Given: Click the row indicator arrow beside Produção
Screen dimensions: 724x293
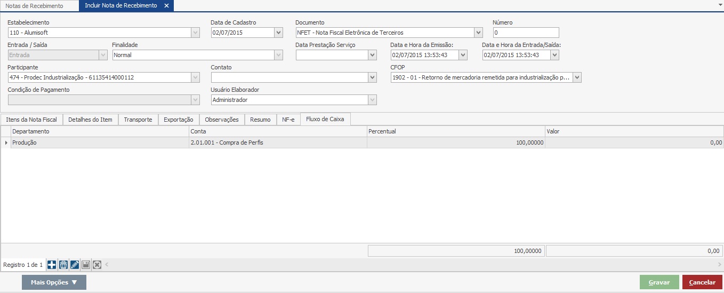Looking at the screenshot, I should [x=6, y=143].
